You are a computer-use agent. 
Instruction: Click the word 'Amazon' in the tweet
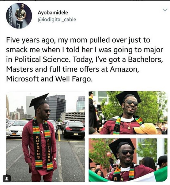[x=124, y=69]
